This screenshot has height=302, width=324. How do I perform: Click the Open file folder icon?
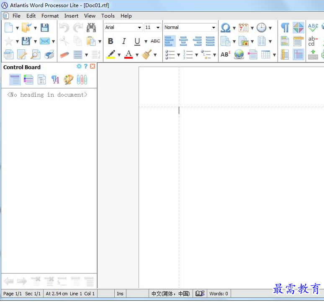[x=26, y=28]
